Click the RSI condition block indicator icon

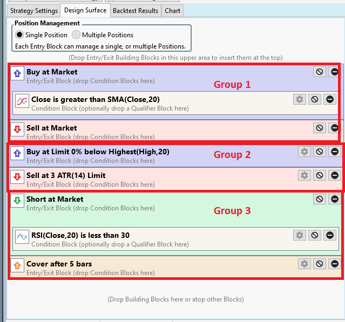click(x=22, y=237)
